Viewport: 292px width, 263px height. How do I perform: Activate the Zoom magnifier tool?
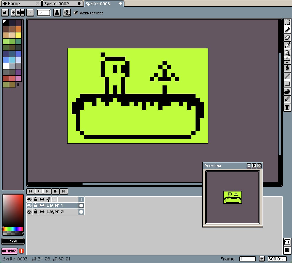click(x=287, y=53)
